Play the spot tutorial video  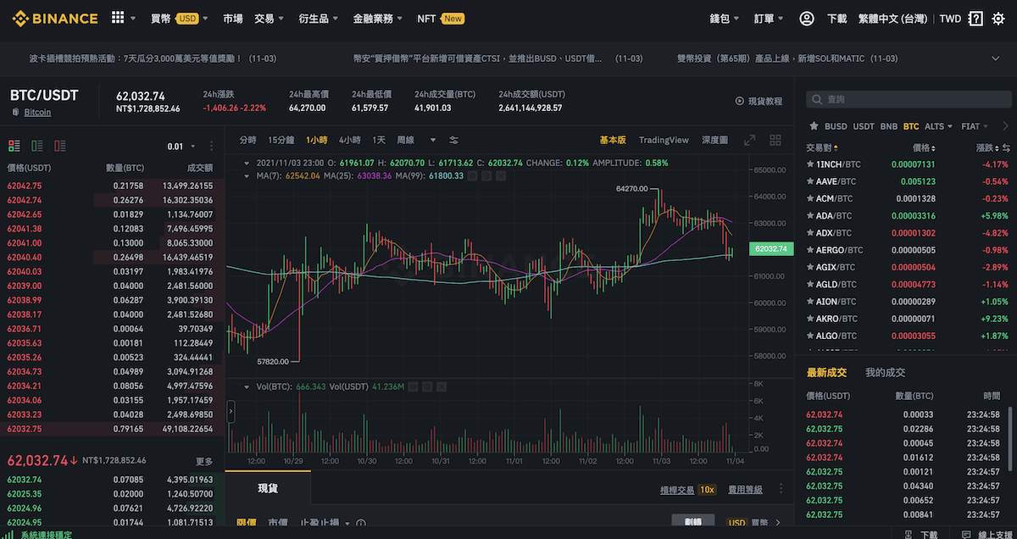pyautogui.click(x=759, y=101)
